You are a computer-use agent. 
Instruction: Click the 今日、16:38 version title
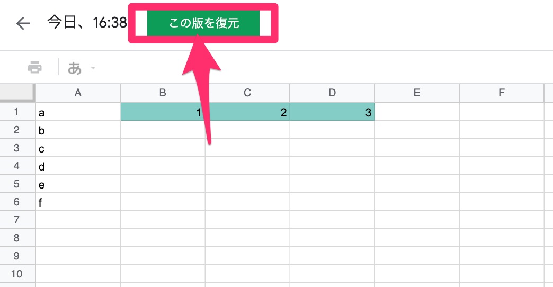coord(87,24)
